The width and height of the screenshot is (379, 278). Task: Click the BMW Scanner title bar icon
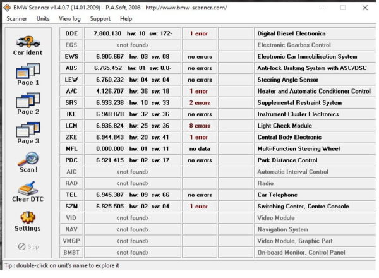pos(7,8)
